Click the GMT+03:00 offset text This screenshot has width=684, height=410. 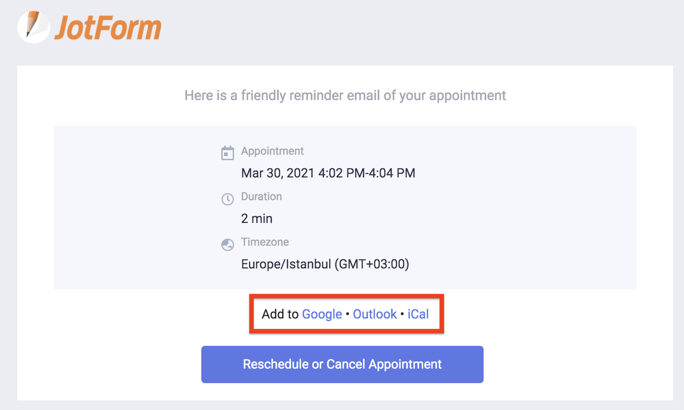click(372, 264)
